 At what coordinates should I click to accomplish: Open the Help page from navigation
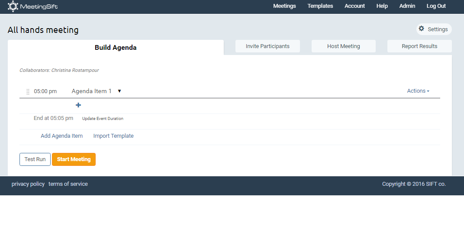click(382, 6)
